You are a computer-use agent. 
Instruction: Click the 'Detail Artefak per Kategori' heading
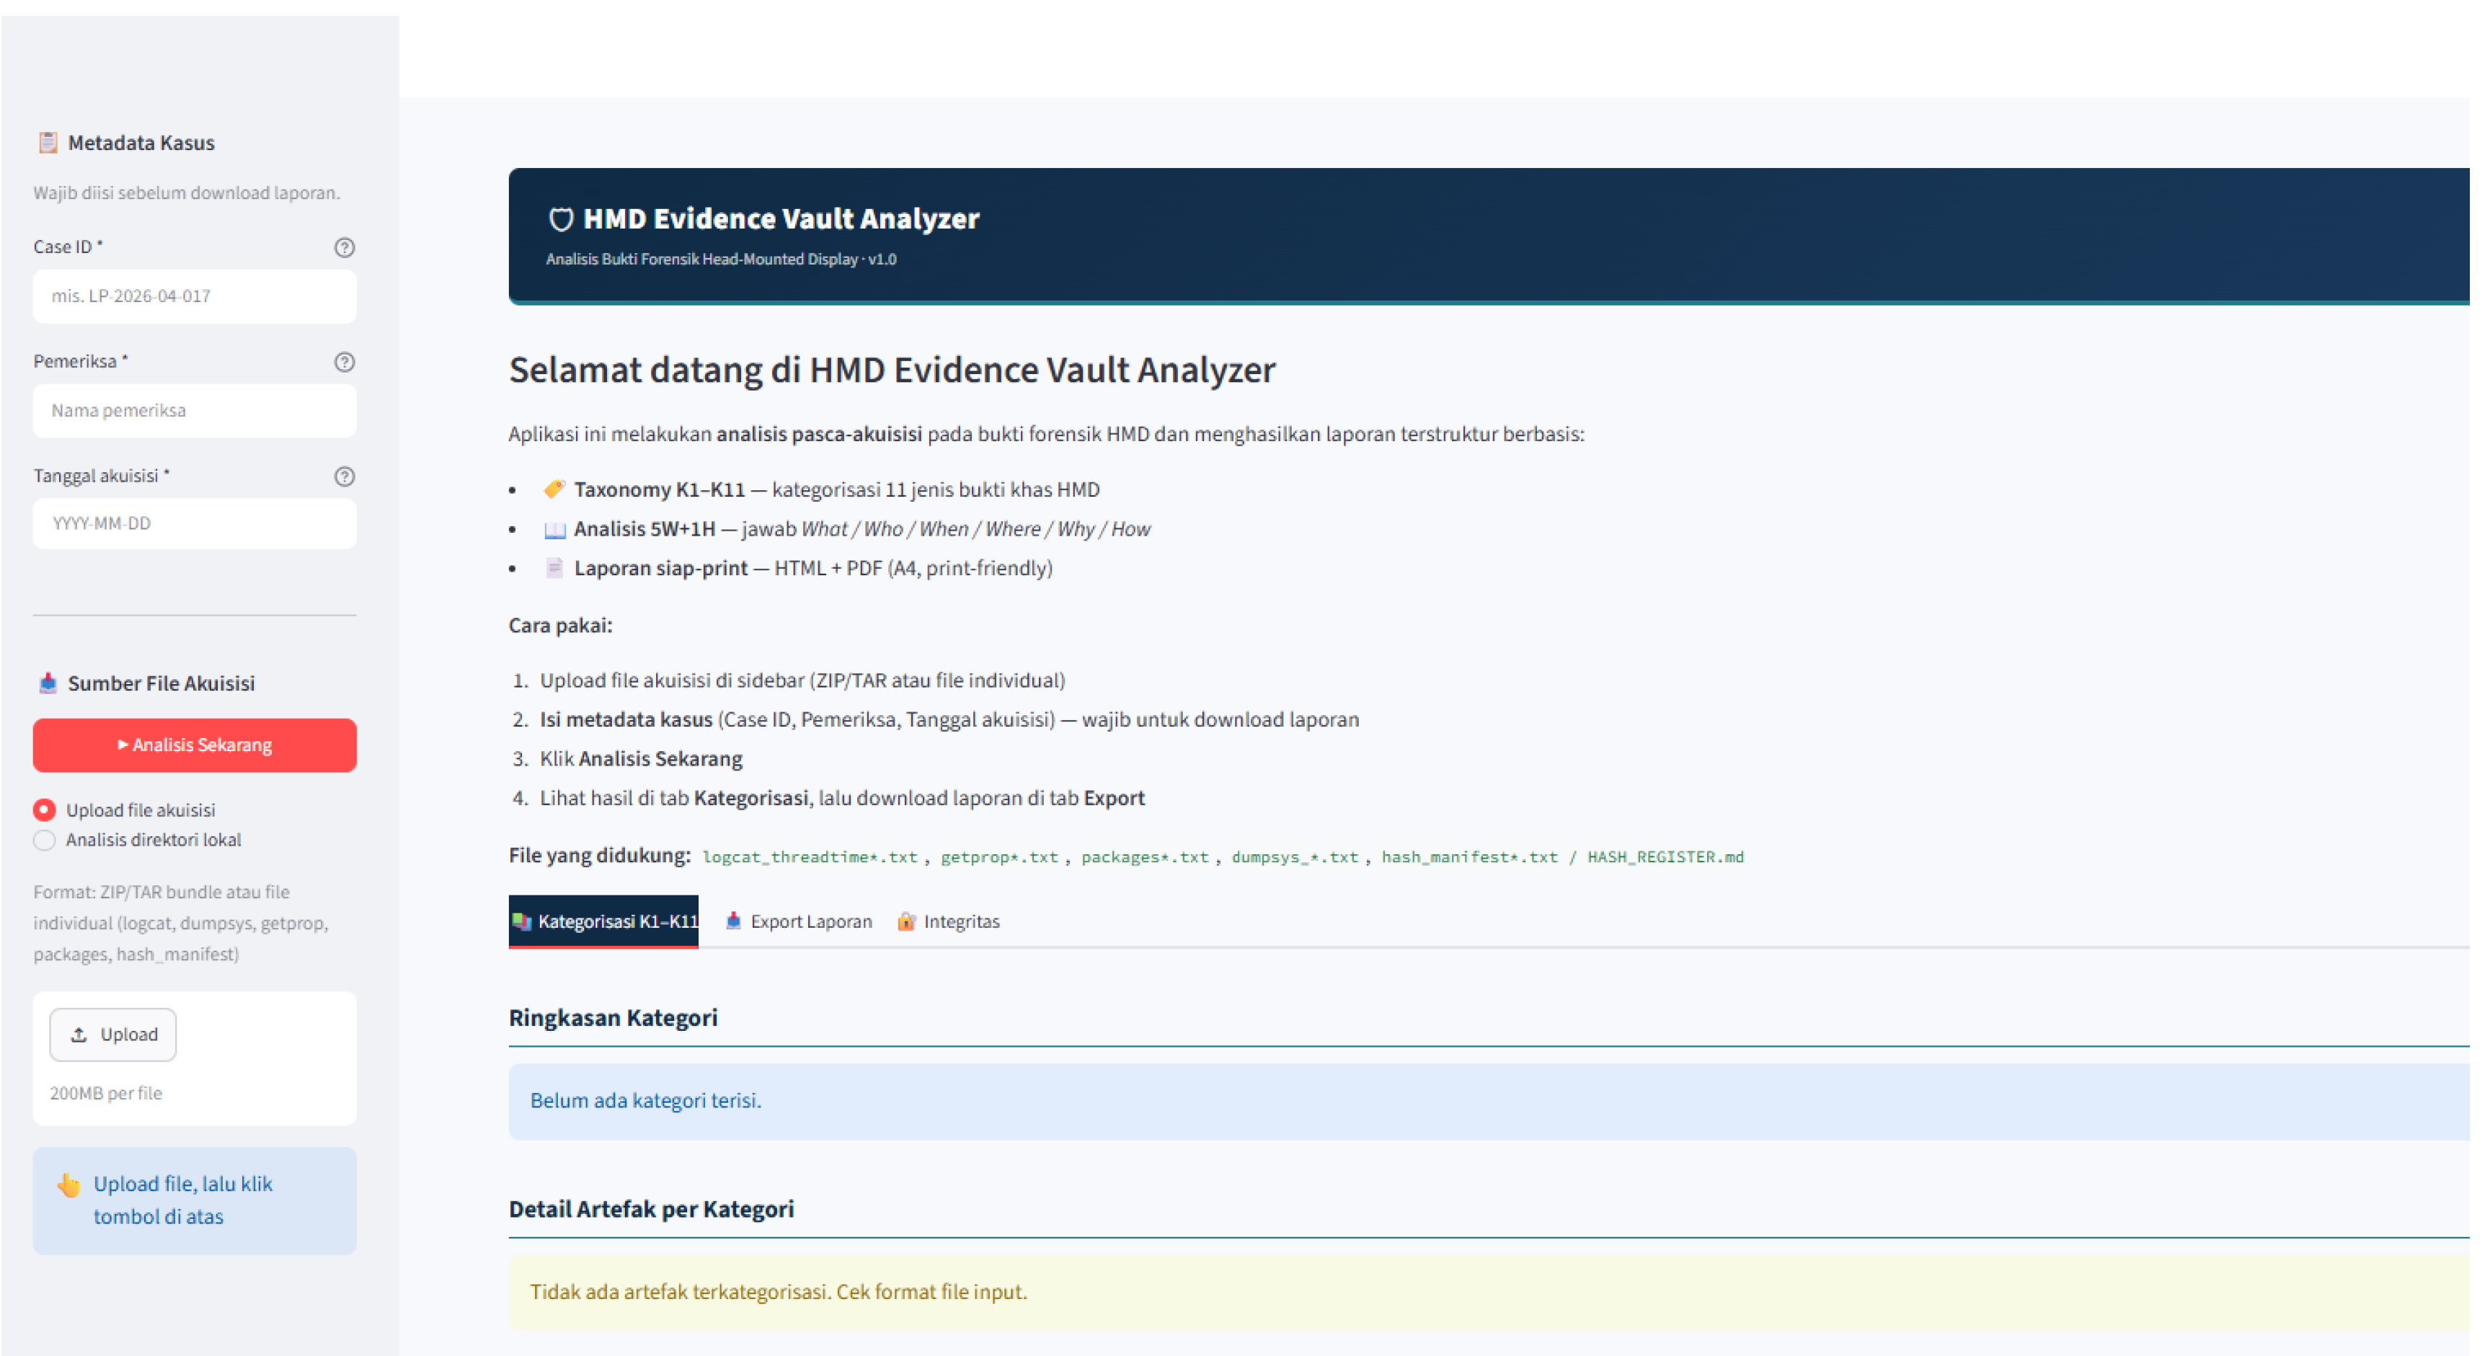[x=652, y=1210]
